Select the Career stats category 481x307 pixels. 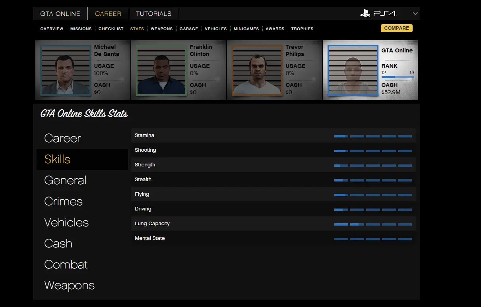click(62, 138)
